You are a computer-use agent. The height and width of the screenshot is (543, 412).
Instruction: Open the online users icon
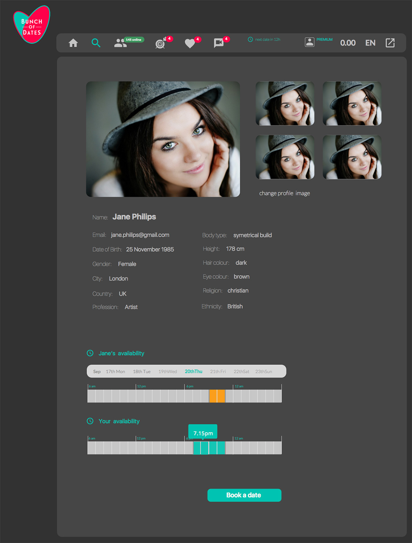pos(120,43)
